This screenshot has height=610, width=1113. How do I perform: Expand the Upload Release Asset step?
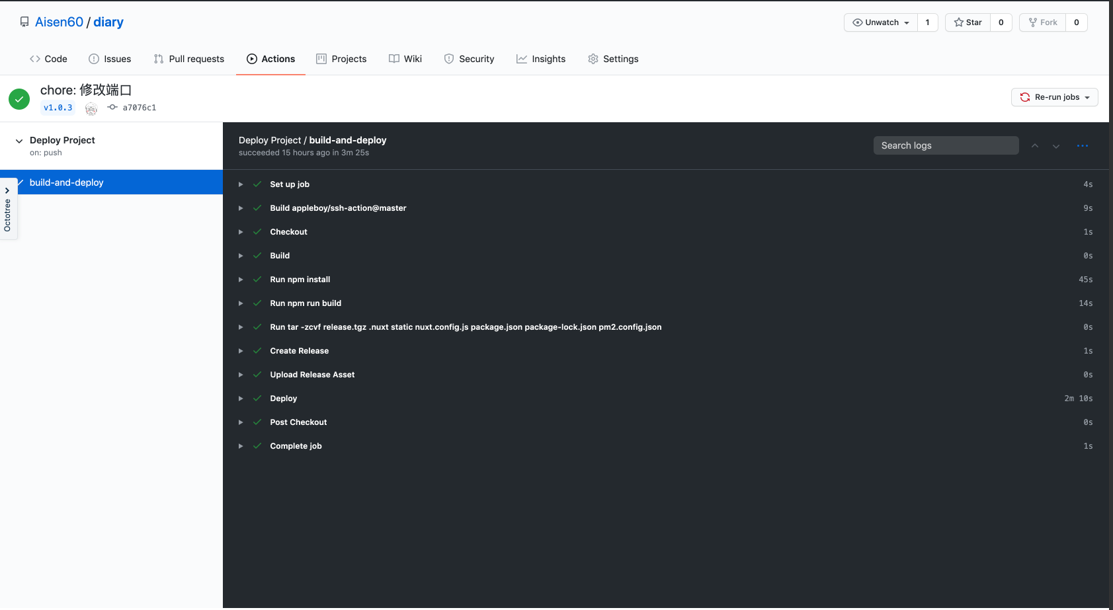(241, 375)
